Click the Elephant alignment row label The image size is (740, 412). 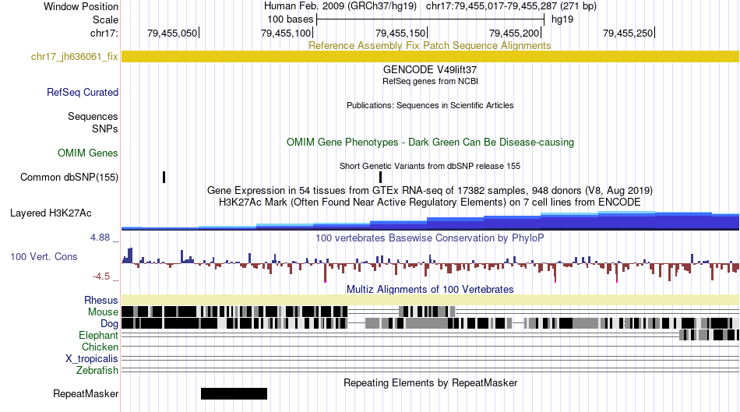(99, 336)
